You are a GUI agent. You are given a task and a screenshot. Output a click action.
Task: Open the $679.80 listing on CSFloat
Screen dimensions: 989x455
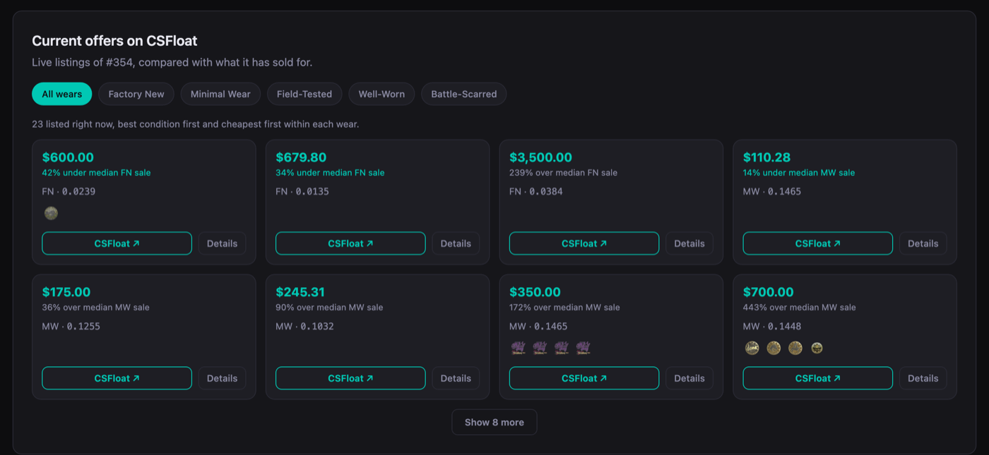pyautogui.click(x=350, y=243)
